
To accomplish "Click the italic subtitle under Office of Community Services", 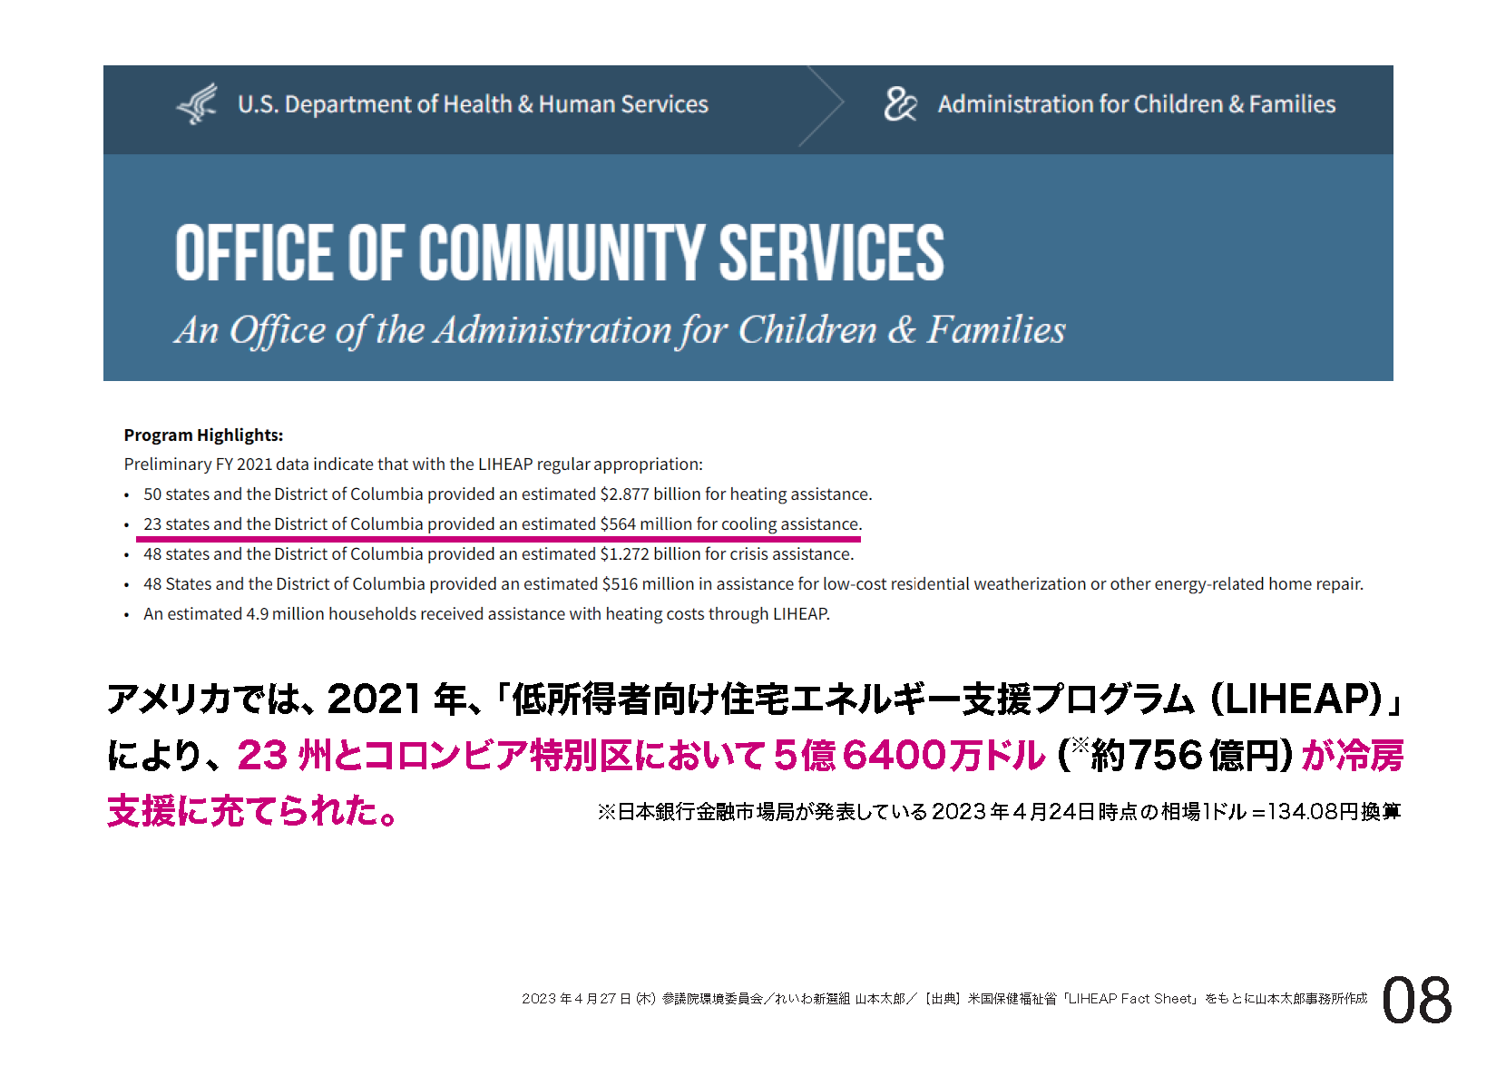I will [x=620, y=330].
